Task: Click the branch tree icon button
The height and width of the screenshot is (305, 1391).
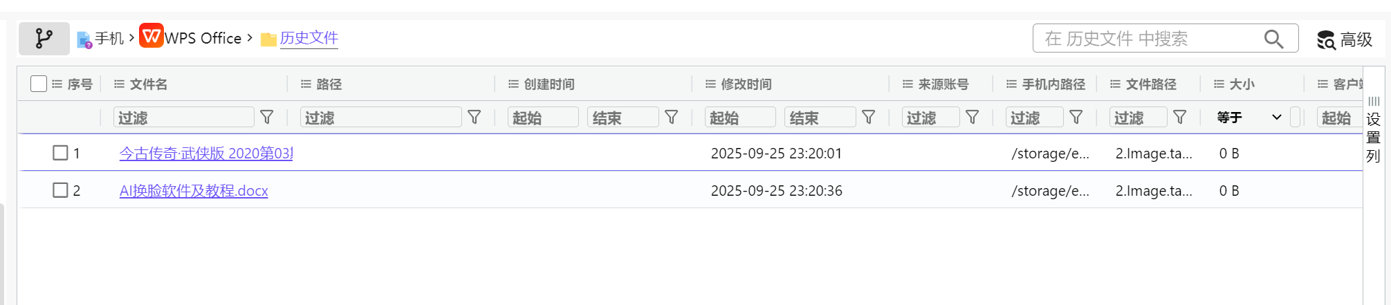Action: (x=44, y=38)
